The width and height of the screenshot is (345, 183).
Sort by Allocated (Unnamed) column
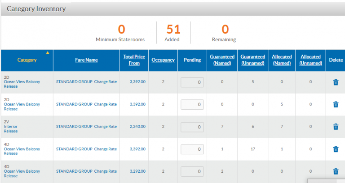[x=310, y=60]
